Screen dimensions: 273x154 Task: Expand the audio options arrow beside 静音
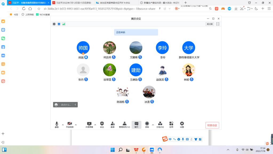[x=63, y=125]
